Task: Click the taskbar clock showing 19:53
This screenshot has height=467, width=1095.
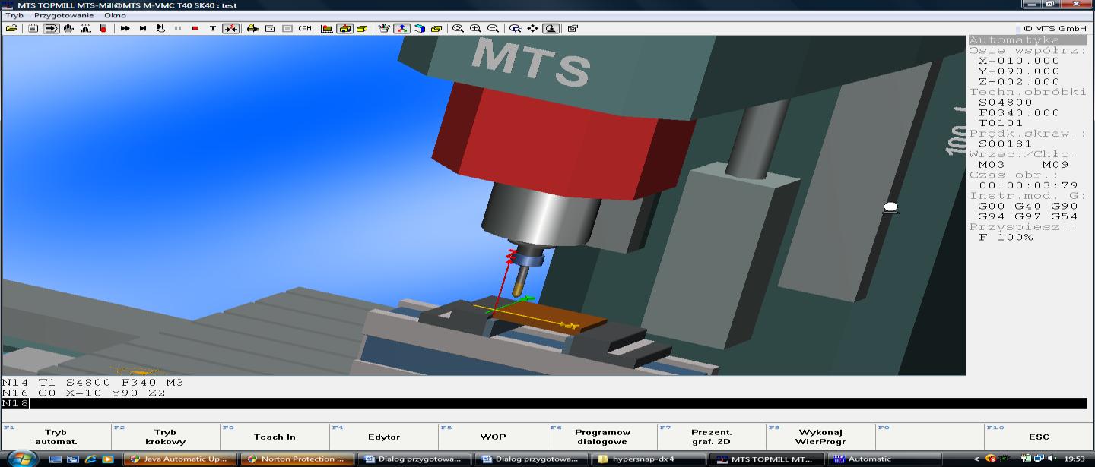Action: pyautogui.click(x=1074, y=459)
